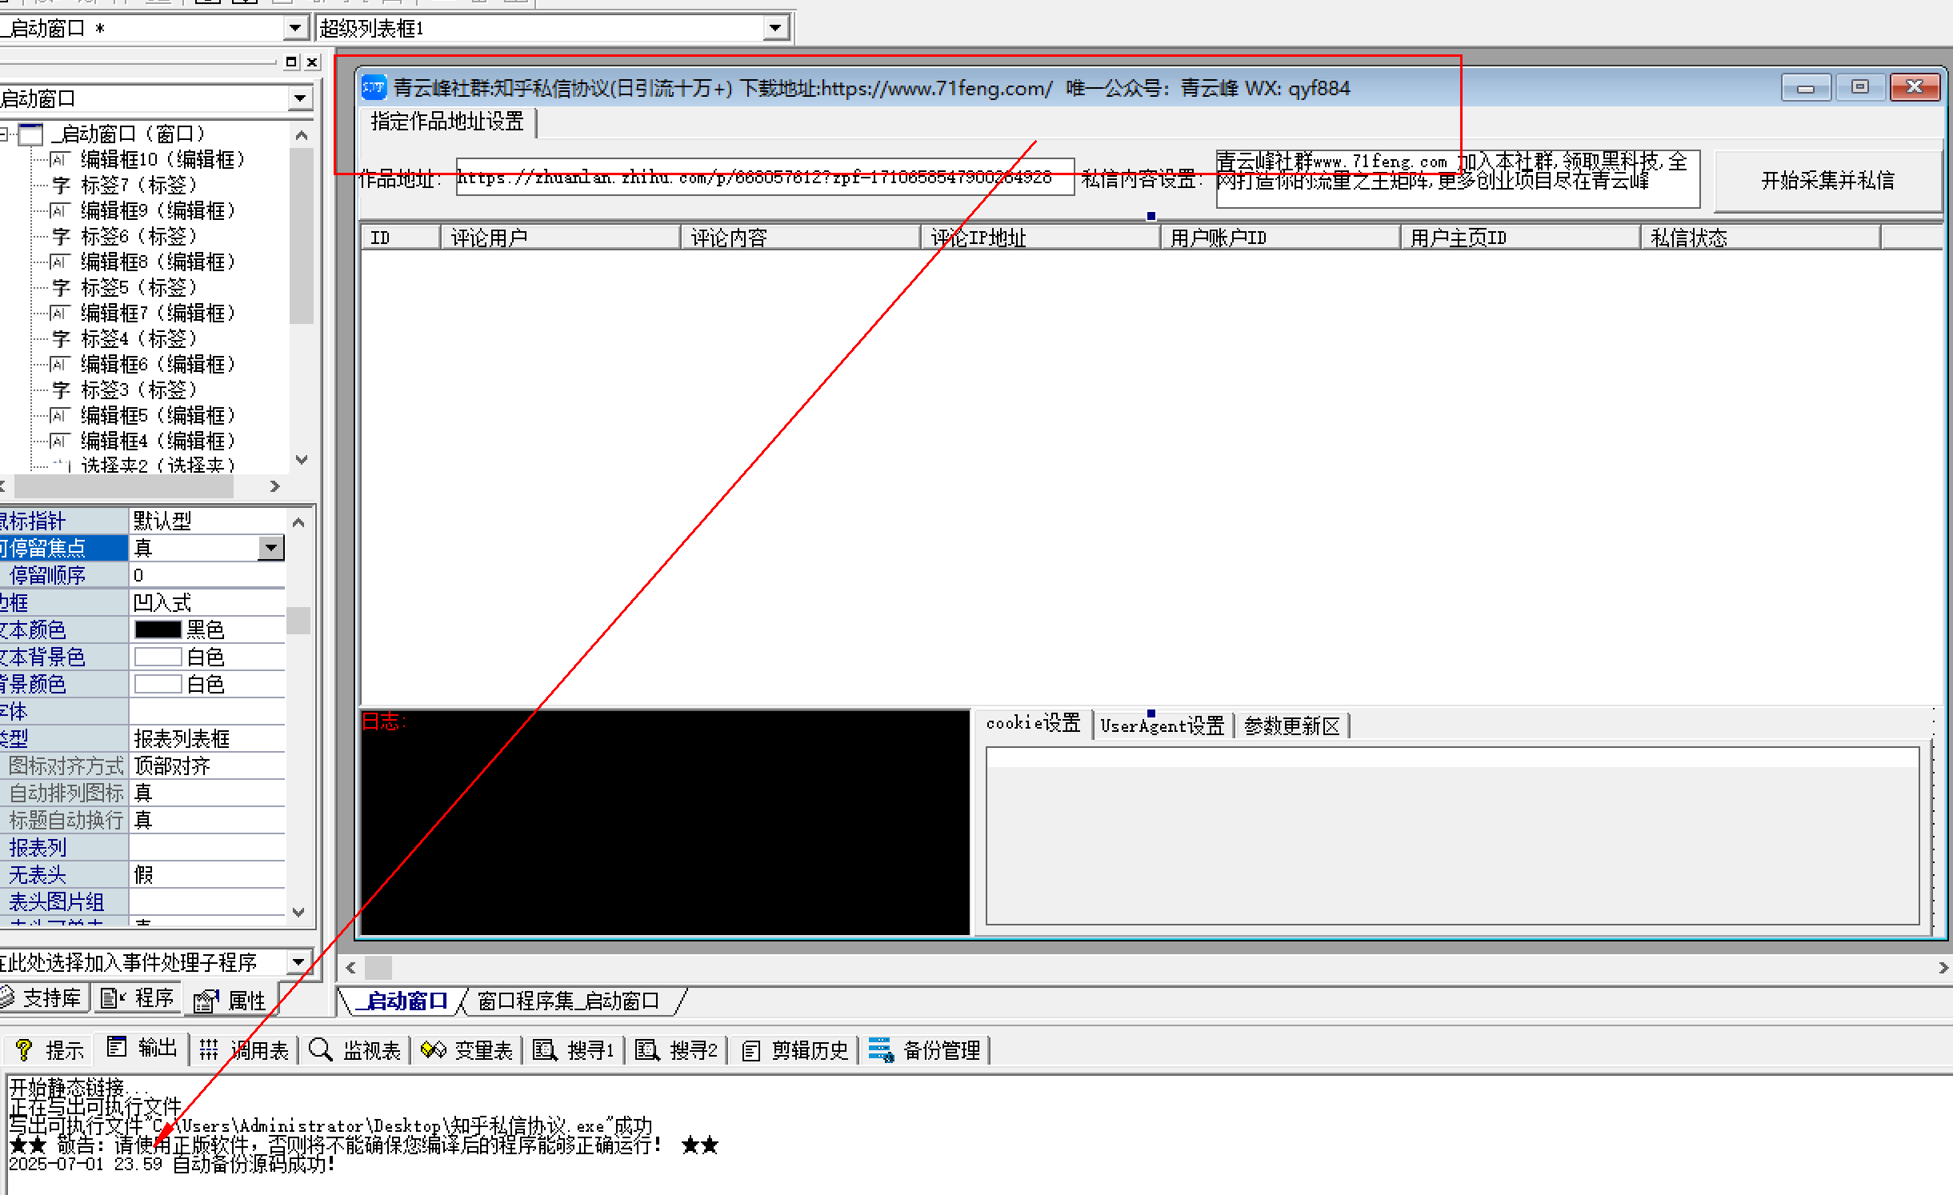The image size is (1953, 1195).
Task: Open the 启动窗口 dropdown in property panel
Action: [x=300, y=98]
